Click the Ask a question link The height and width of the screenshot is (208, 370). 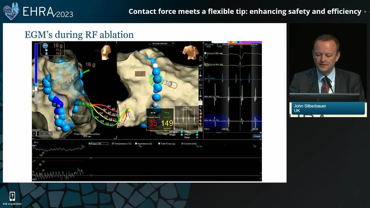pyautogui.click(x=12, y=204)
